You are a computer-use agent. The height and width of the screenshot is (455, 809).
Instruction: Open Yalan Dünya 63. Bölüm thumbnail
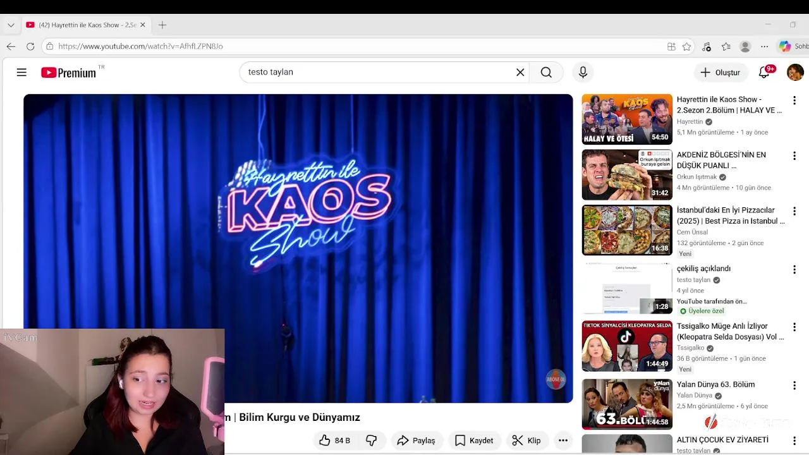[x=627, y=404]
